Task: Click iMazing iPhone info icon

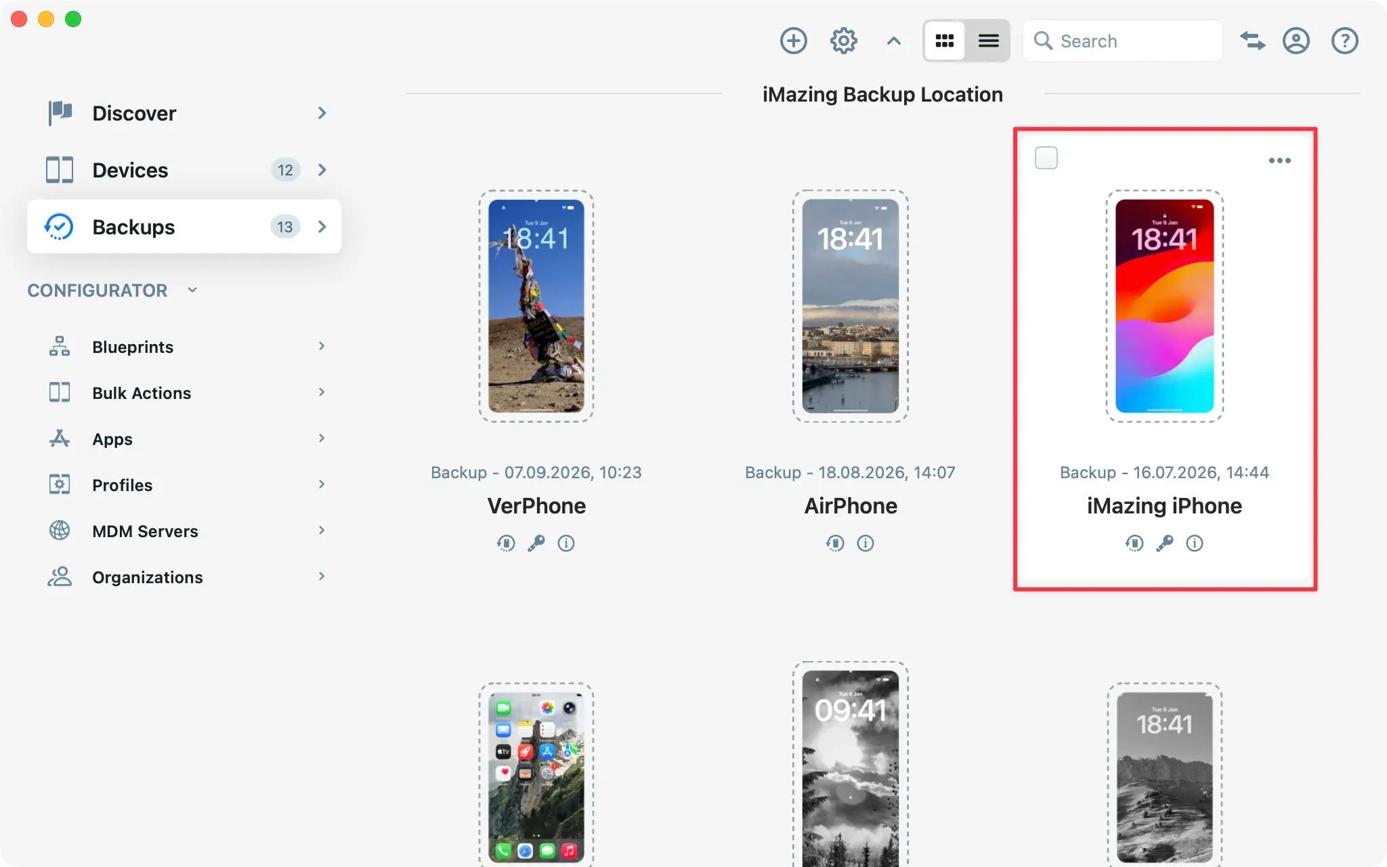Action: (x=1195, y=543)
